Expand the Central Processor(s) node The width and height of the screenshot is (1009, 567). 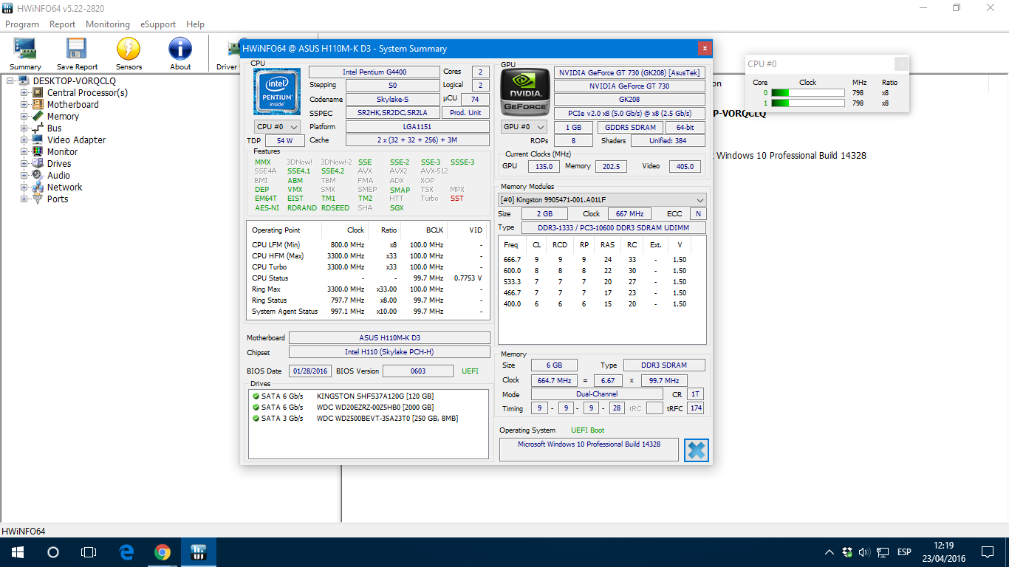pyautogui.click(x=24, y=93)
